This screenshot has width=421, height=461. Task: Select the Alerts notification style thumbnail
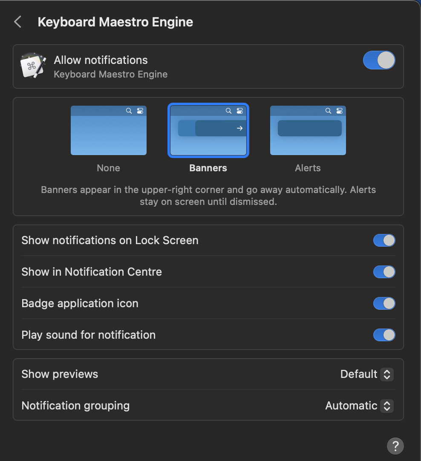click(x=308, y=130)
